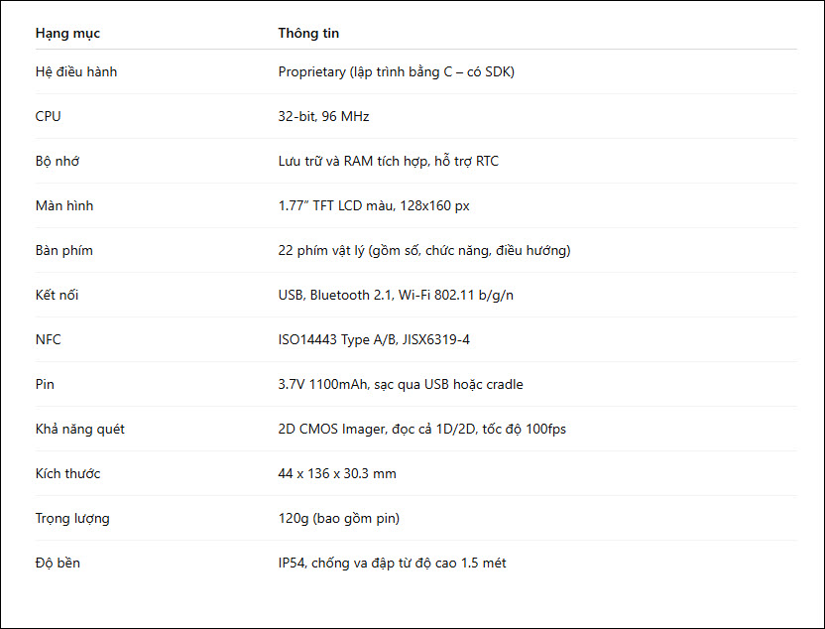The width and height of the screenshot is (825, 629).
Task: Select the "Màn hình" row label
Action: [64, 205]
